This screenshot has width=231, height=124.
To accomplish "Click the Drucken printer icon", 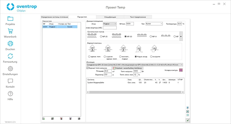I will pyautogui.click(x=10, y=44).
